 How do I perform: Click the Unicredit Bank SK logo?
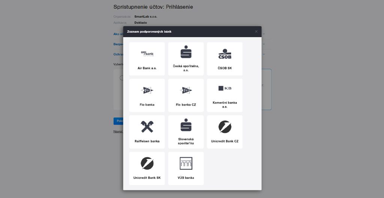(x=147, y=163)
